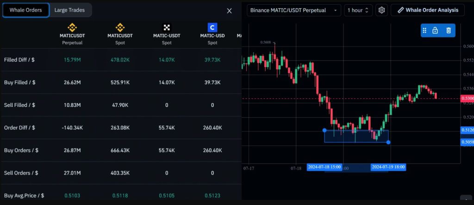
Task: Select the OKX MATIC-USDT Spot icon
Action: 167,27
